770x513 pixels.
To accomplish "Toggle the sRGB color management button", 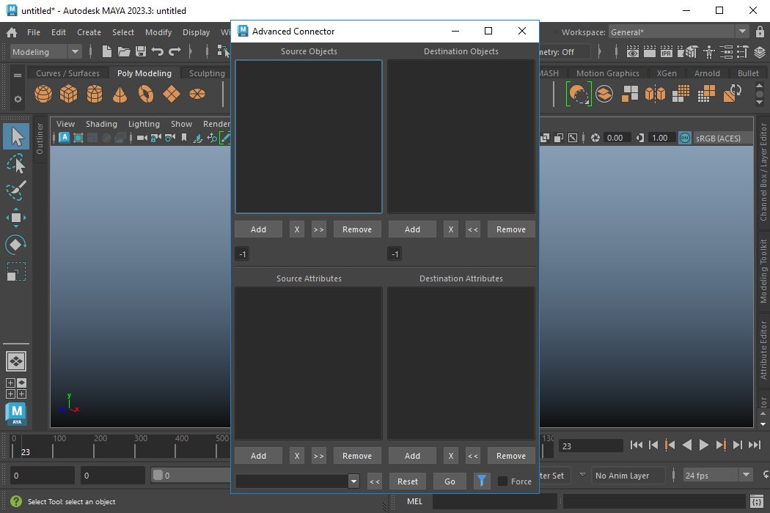I will [x=684, y=138].
